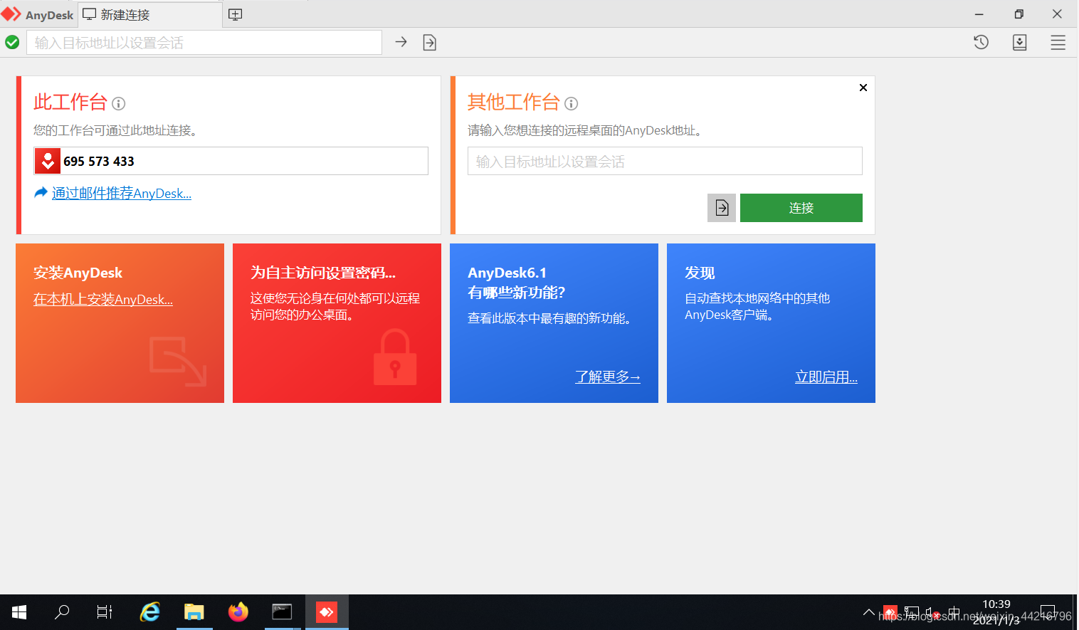This screenshot has height=630, width=1079.
Task: Open Windows Start menu
Action: [x=19, y=612]
